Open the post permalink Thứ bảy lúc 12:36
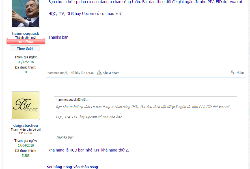This screenshot has height=169, width=250. 81,73
